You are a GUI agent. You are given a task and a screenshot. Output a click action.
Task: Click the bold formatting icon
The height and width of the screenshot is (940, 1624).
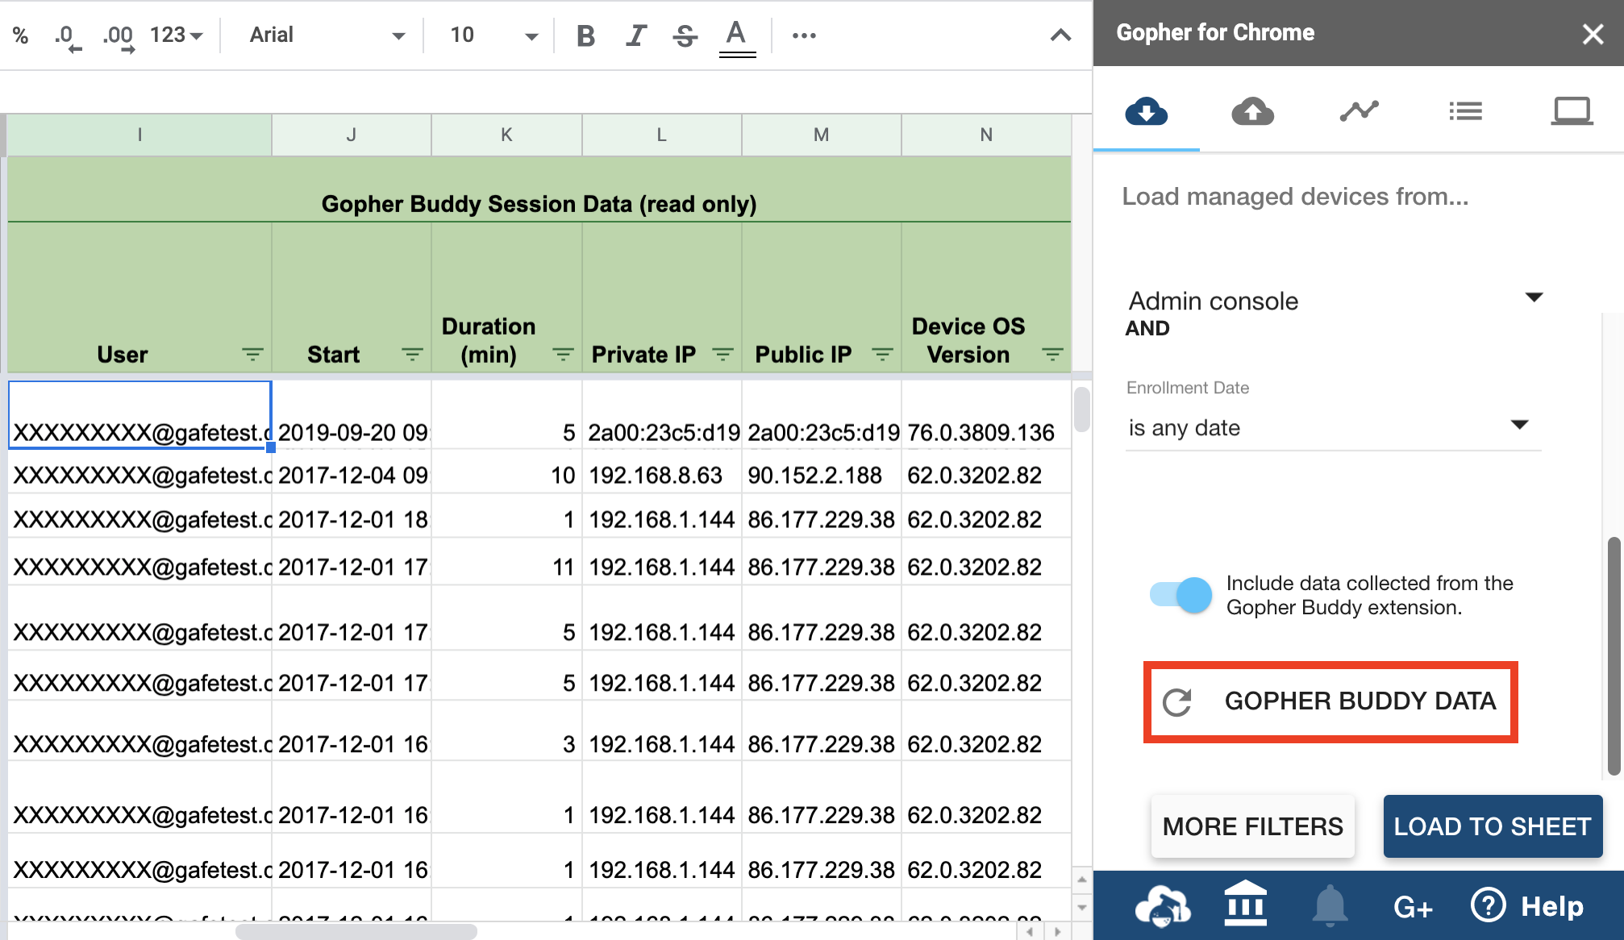click(585, 35)
